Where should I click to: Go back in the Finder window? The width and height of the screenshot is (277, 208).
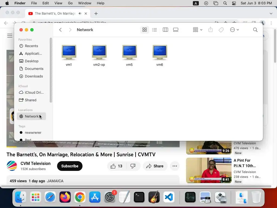(60, 30)
